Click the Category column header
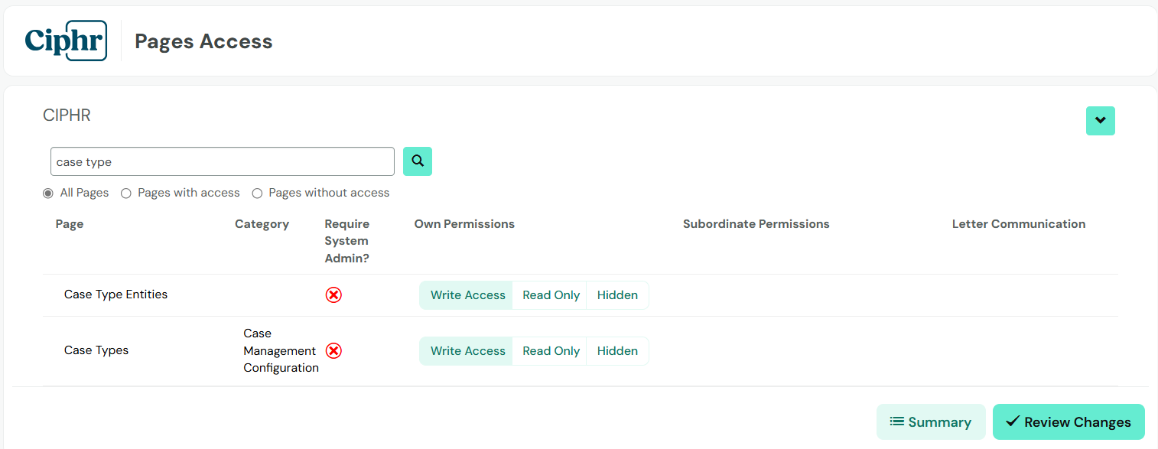Image resolution: width=1158 pixels, height=449 pixels. click(x=262, y=224)
